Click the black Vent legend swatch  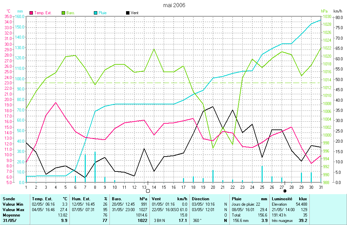[x=128, y=13]
